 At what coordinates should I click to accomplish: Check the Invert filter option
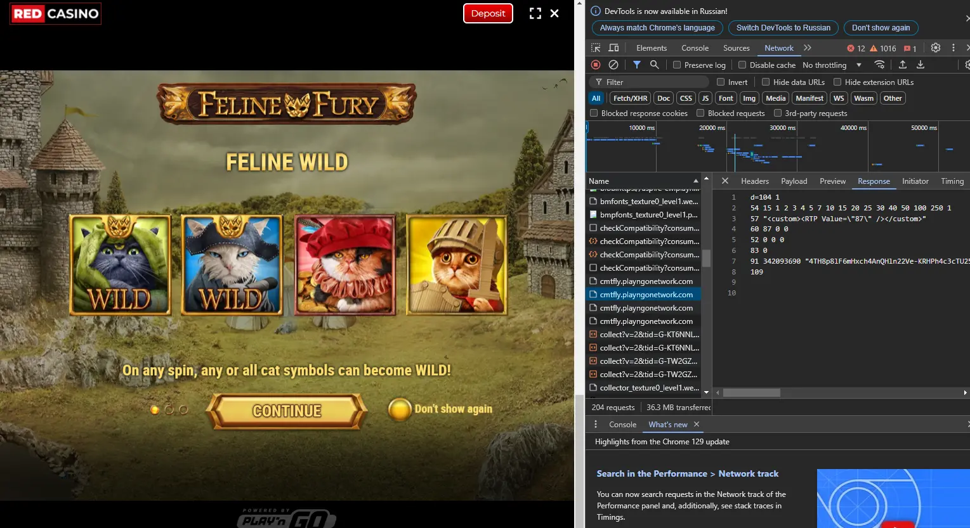721,82
